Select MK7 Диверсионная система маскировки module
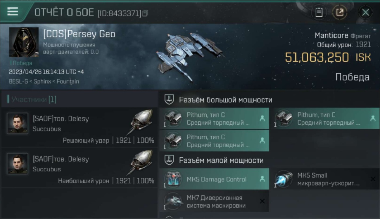Screen dimensions: 380x219 [214, 201]
